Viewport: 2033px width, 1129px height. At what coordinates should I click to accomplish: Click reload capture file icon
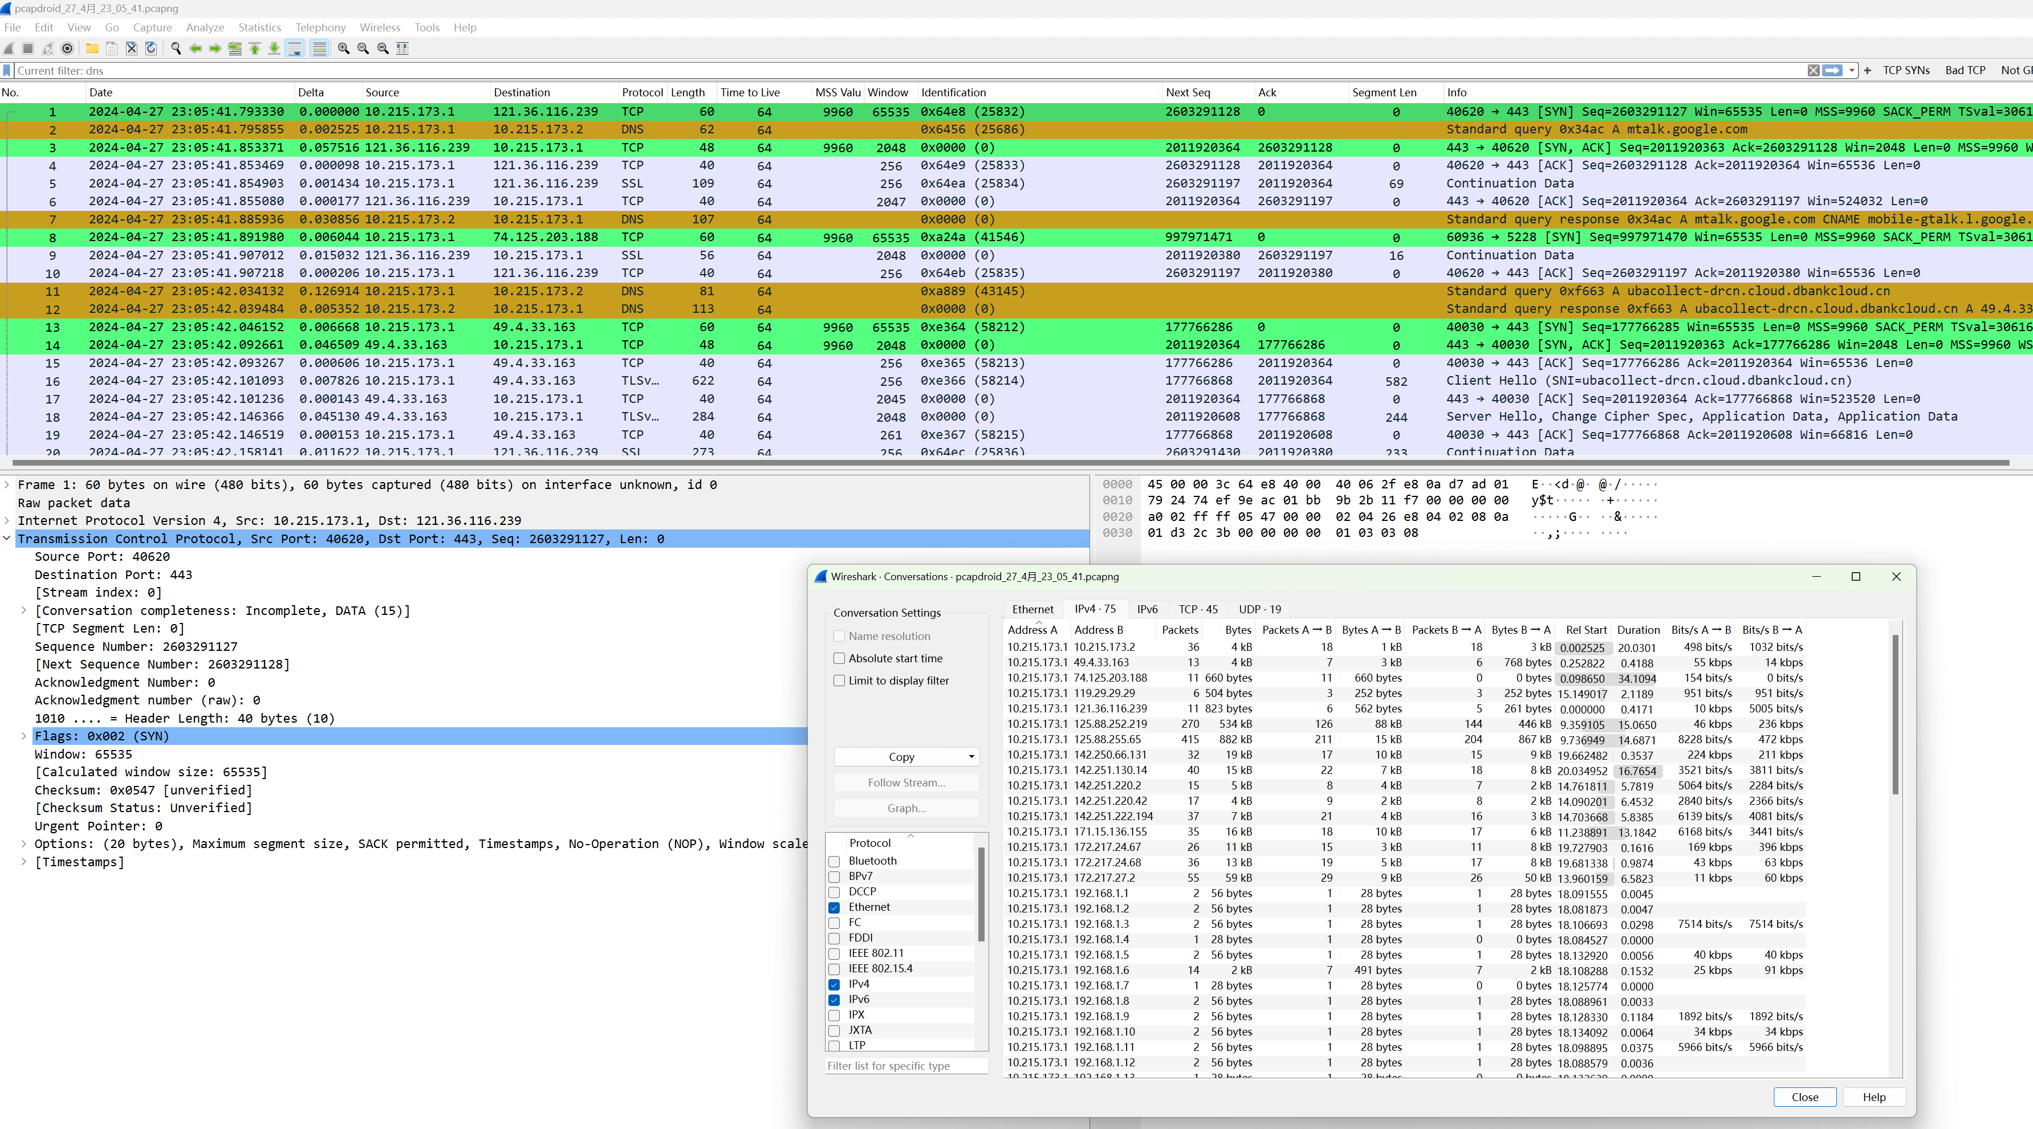coord(151,49)
